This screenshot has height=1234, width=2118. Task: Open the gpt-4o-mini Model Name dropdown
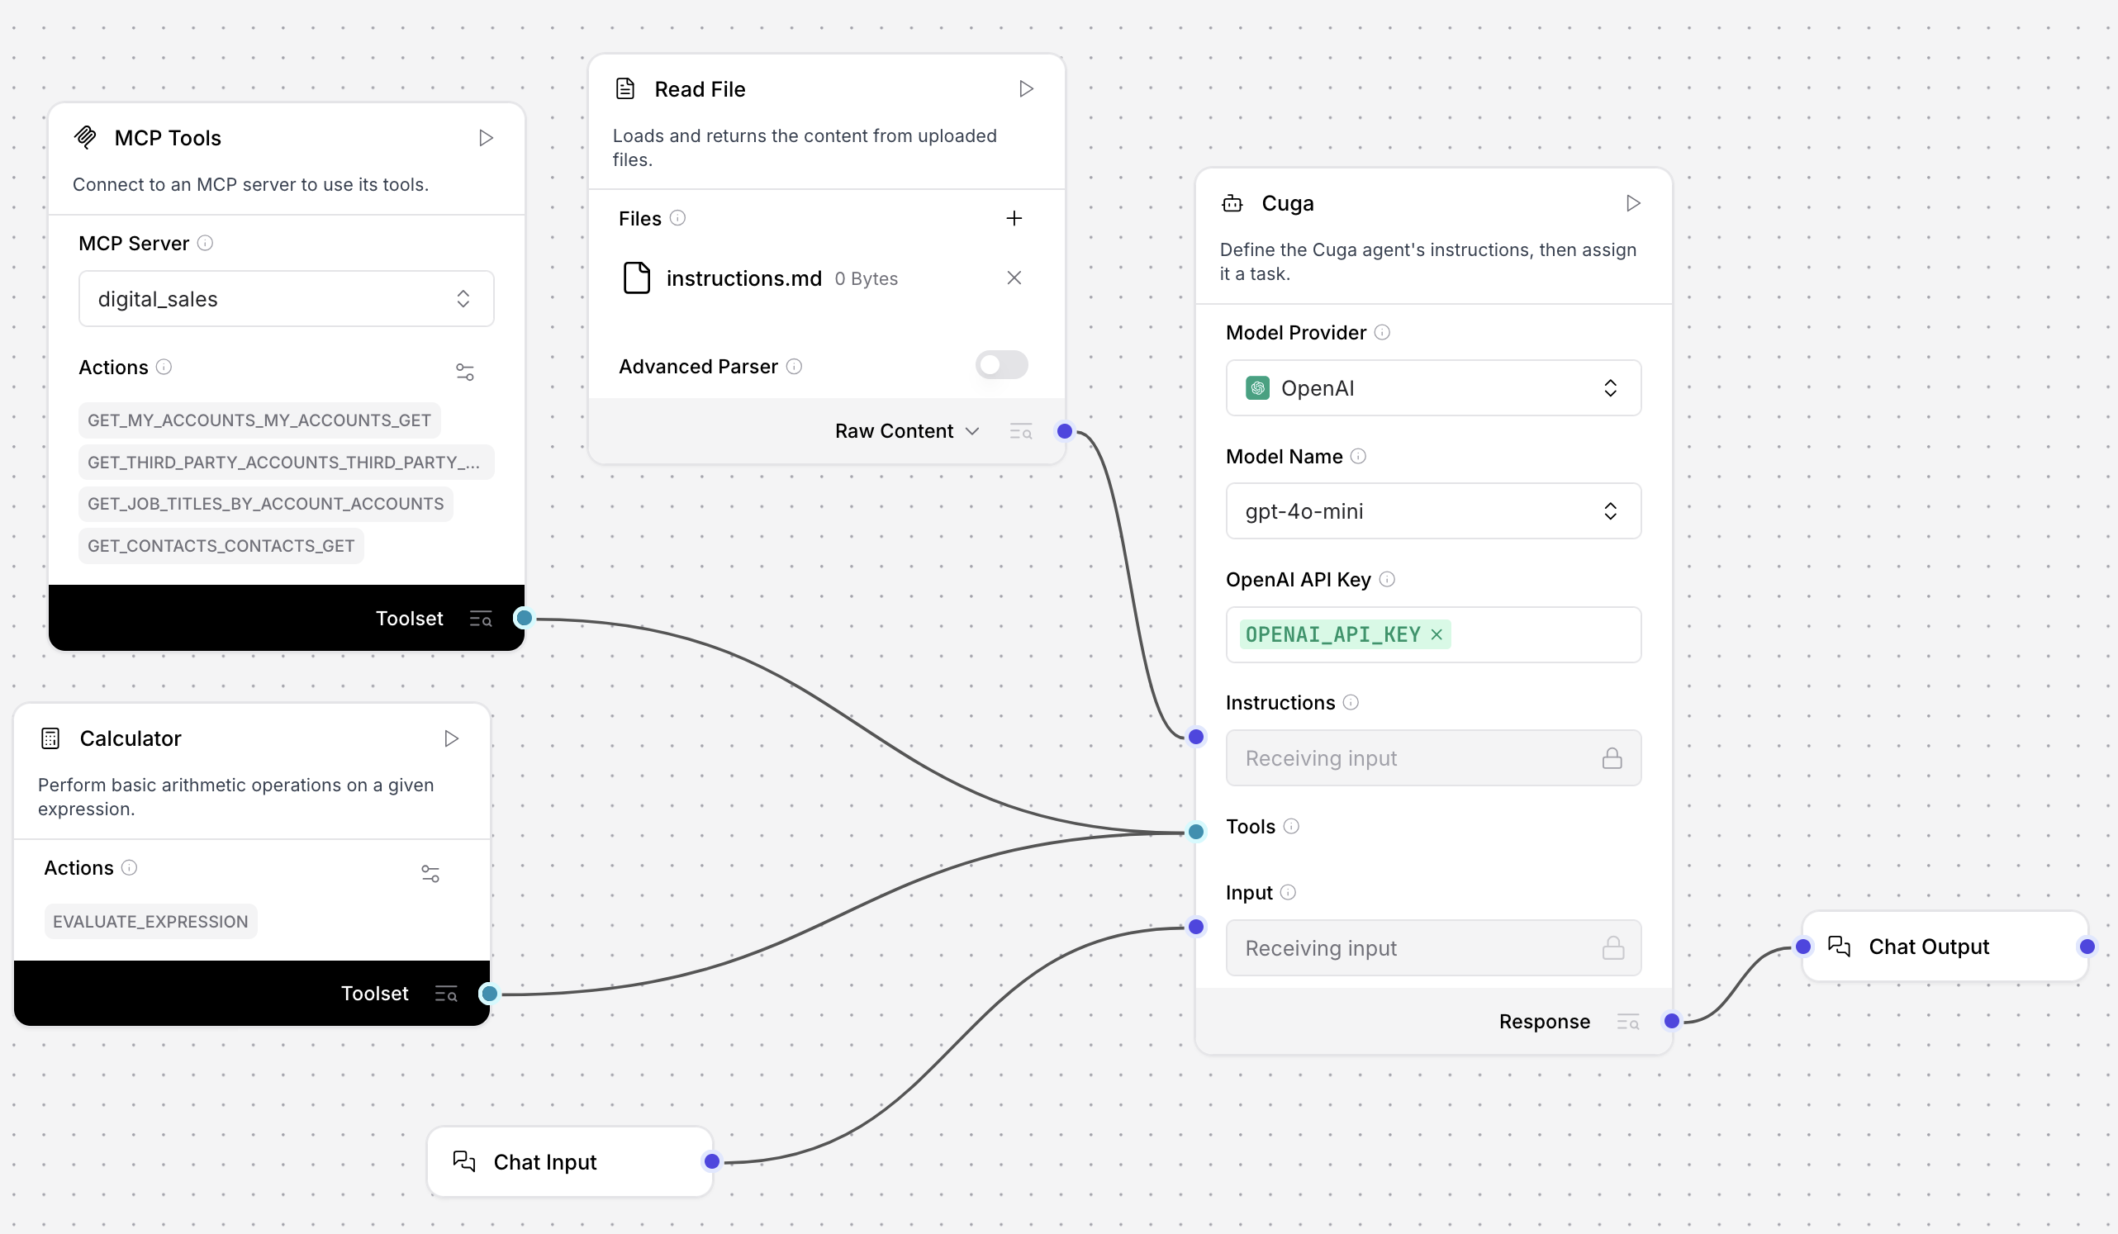(x=1609, y=510)
